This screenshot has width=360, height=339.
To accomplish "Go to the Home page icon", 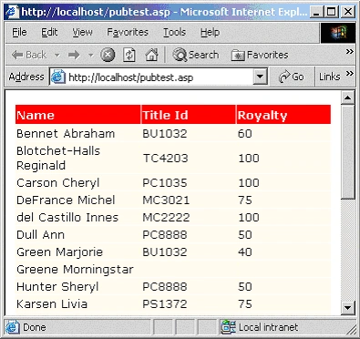I will click(x=151, y=55).
